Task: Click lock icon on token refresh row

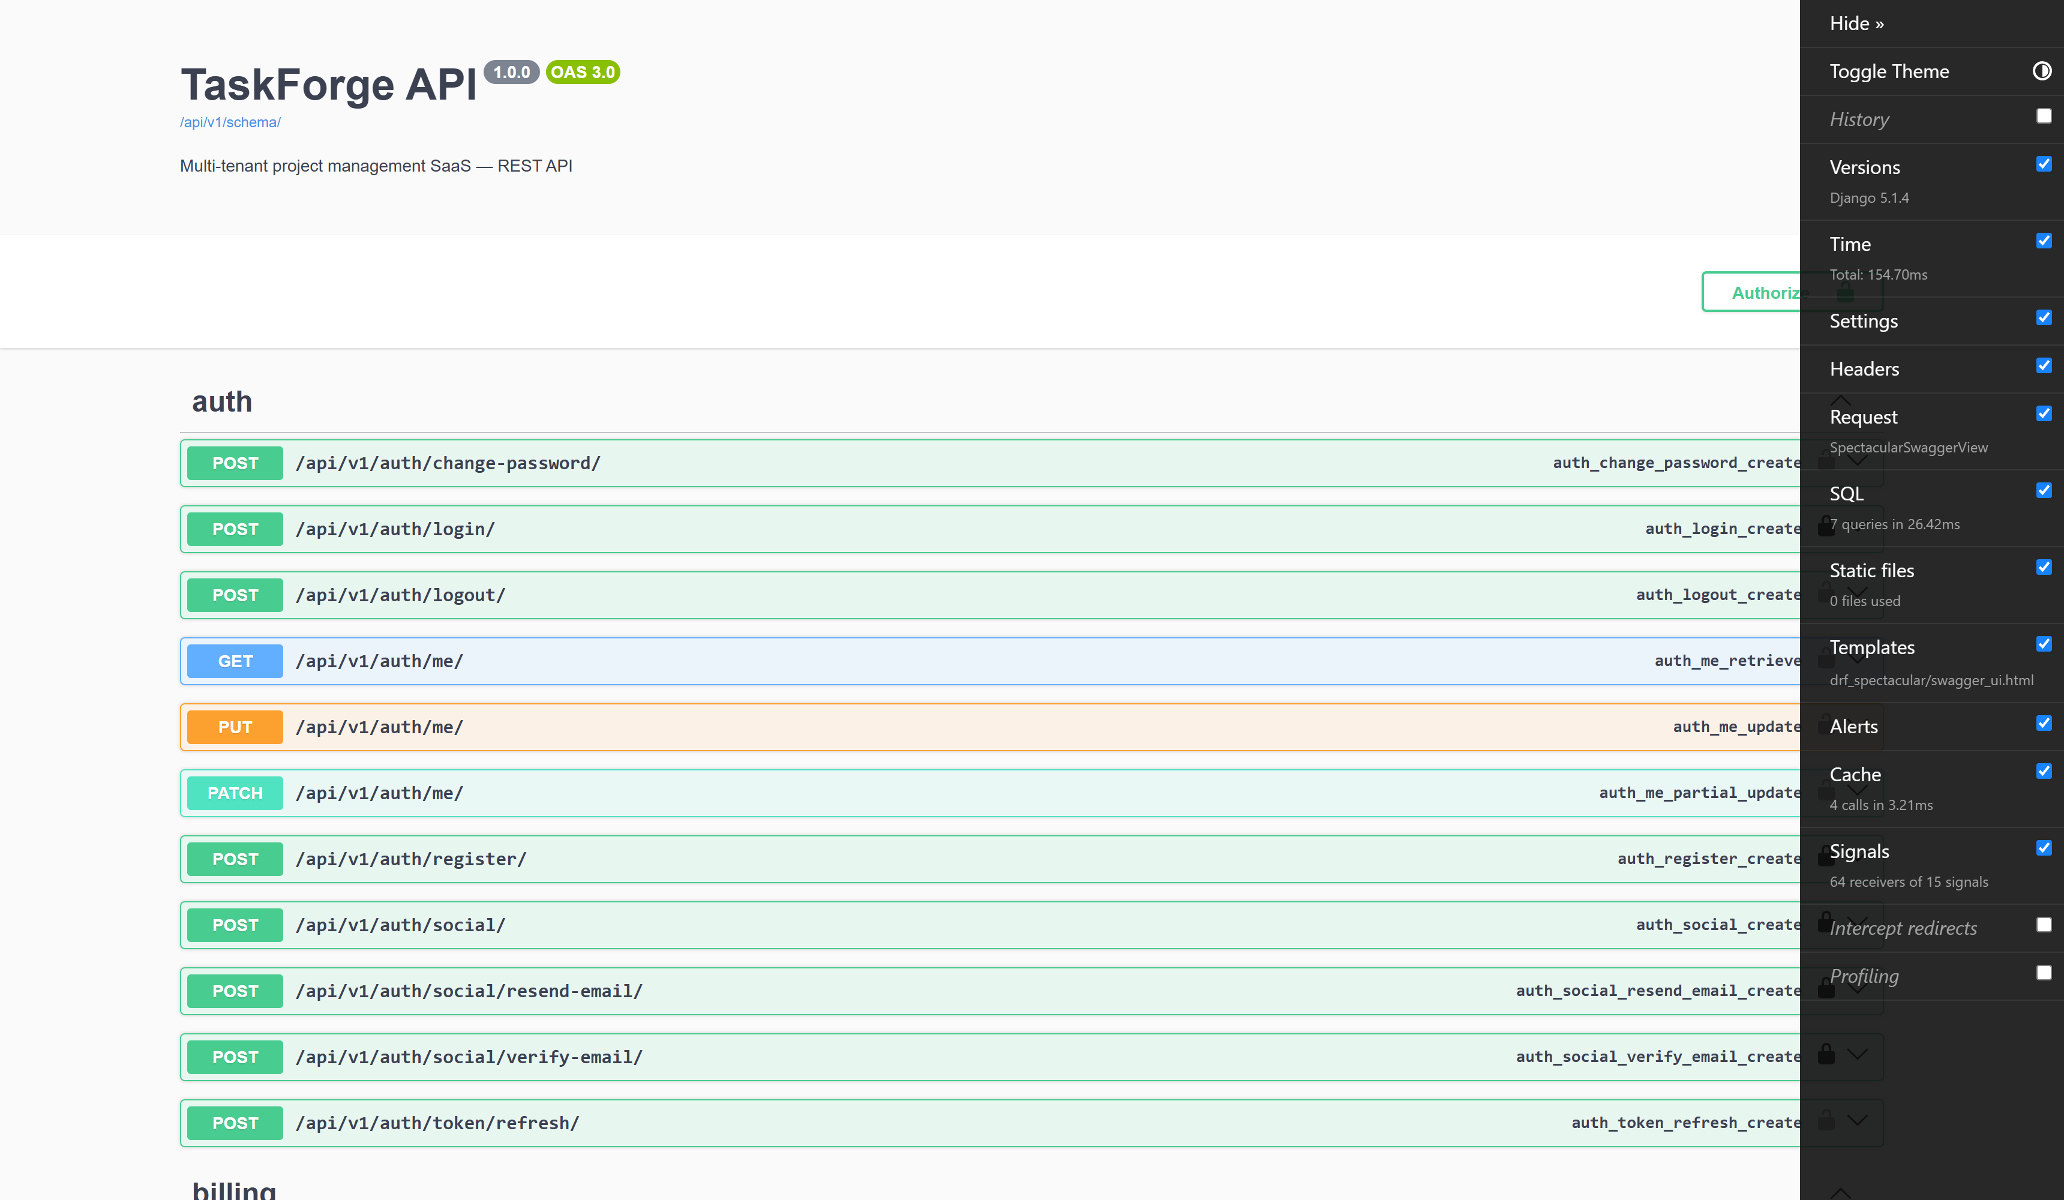Action: pyautogui.click(x=1826, y=1121)
